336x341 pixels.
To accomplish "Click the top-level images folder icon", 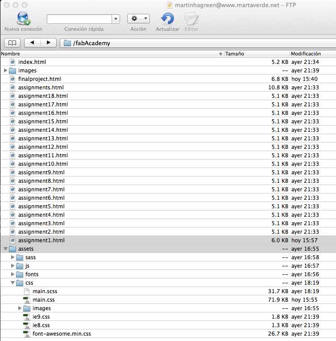I will tap(12, 71).
